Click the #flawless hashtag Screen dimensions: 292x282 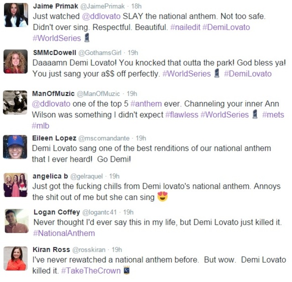182,115
